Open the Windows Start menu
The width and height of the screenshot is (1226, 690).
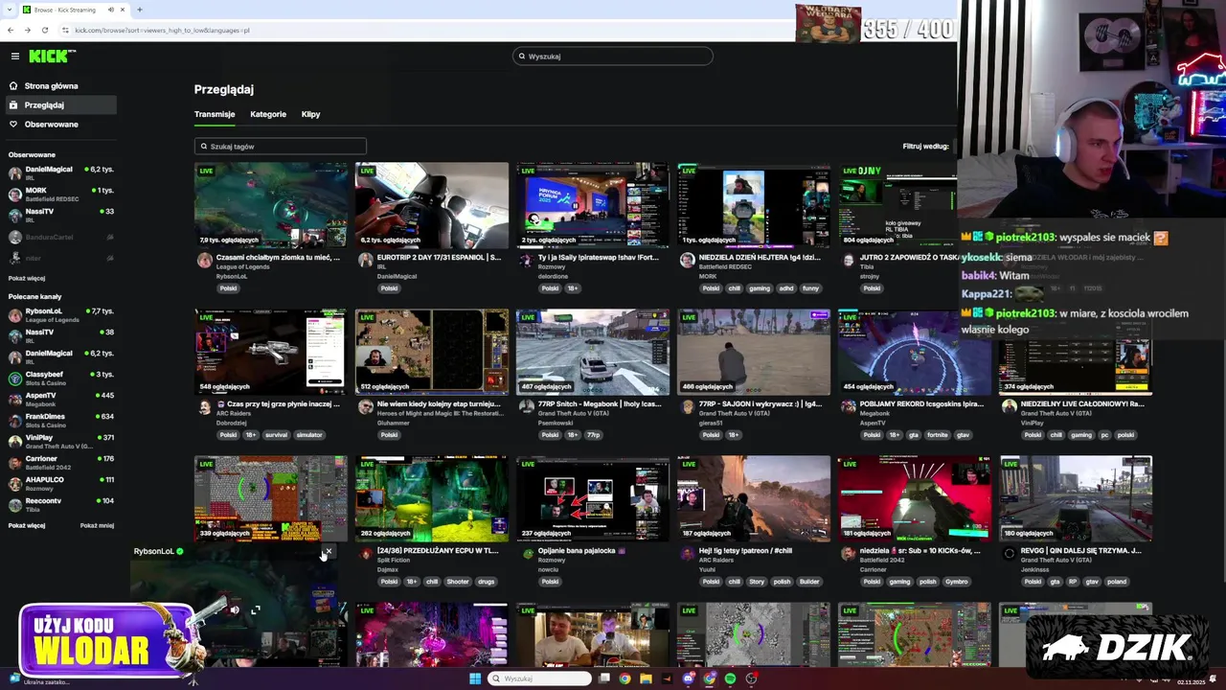(474, 678)
